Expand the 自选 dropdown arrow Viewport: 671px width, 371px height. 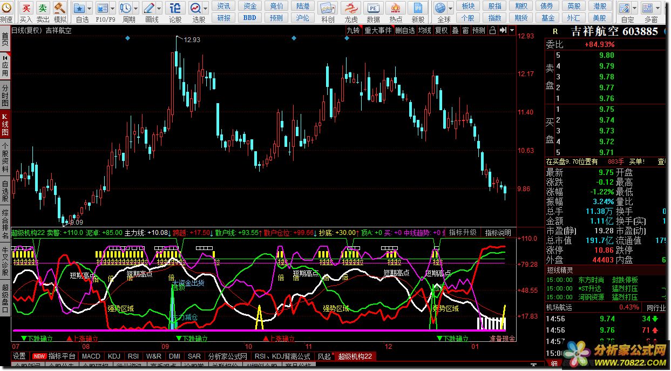(90, 8)
